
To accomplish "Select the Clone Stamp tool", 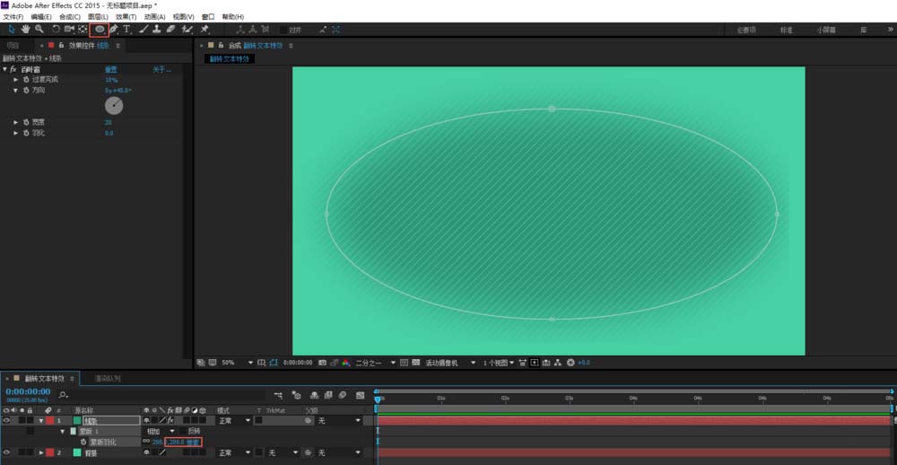I will pyautogui.click(x=157, y=29).
